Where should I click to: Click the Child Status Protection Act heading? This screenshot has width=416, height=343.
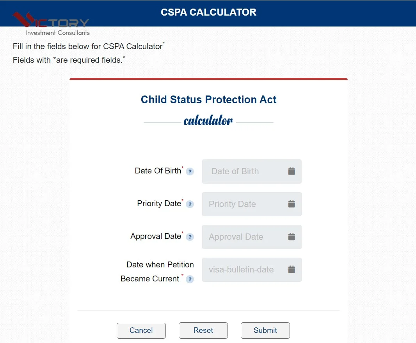pos(208,100)
